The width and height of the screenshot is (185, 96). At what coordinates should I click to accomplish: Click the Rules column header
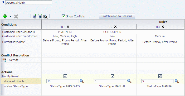(x=163, y=22)
